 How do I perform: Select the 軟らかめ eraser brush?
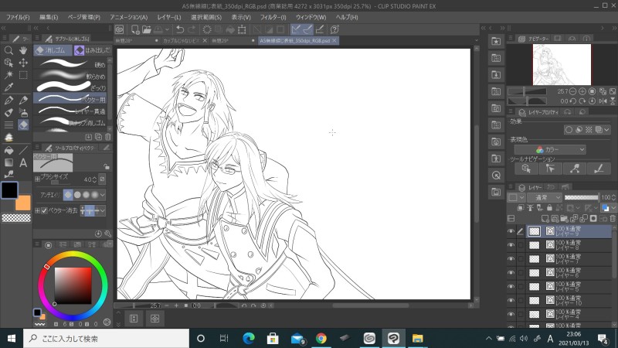[70, 75]
